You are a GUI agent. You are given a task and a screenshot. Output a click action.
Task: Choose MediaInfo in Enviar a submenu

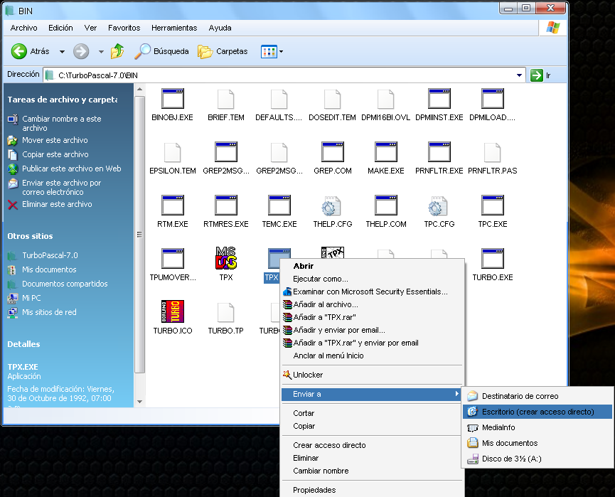538,427
